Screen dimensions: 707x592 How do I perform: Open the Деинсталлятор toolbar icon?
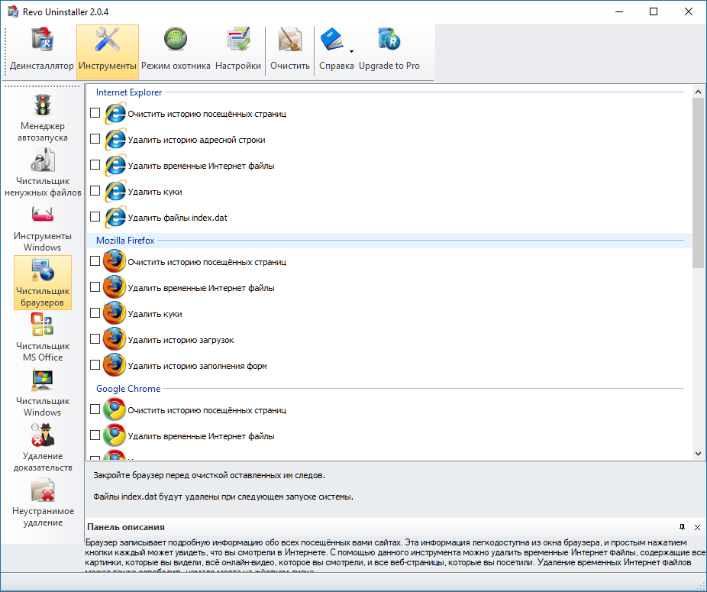tap(41, 50)
